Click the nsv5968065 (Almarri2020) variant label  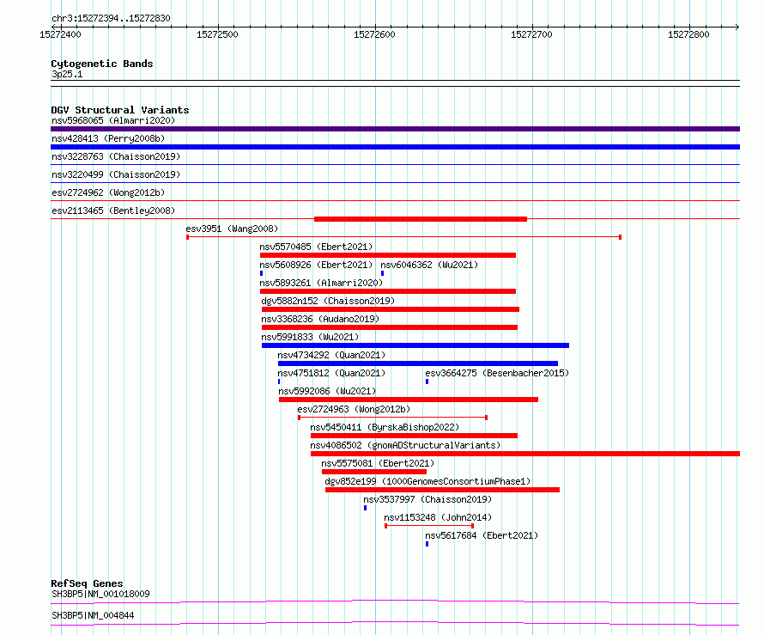(113, 120)
